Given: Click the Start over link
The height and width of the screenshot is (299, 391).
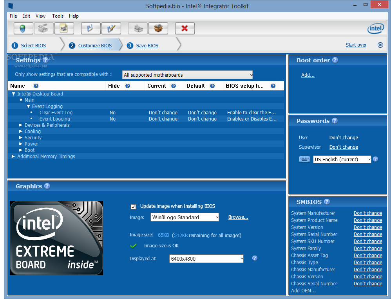Looking at the screenshot, I should pyautogui.click(x=356, y=45).
